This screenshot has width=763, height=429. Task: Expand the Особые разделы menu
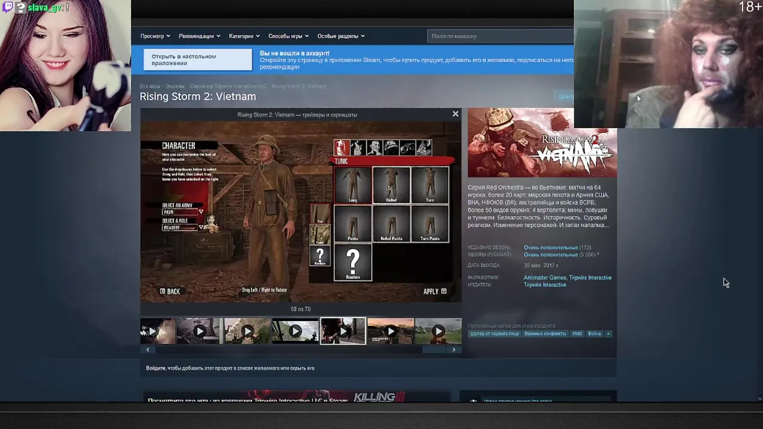341,36
